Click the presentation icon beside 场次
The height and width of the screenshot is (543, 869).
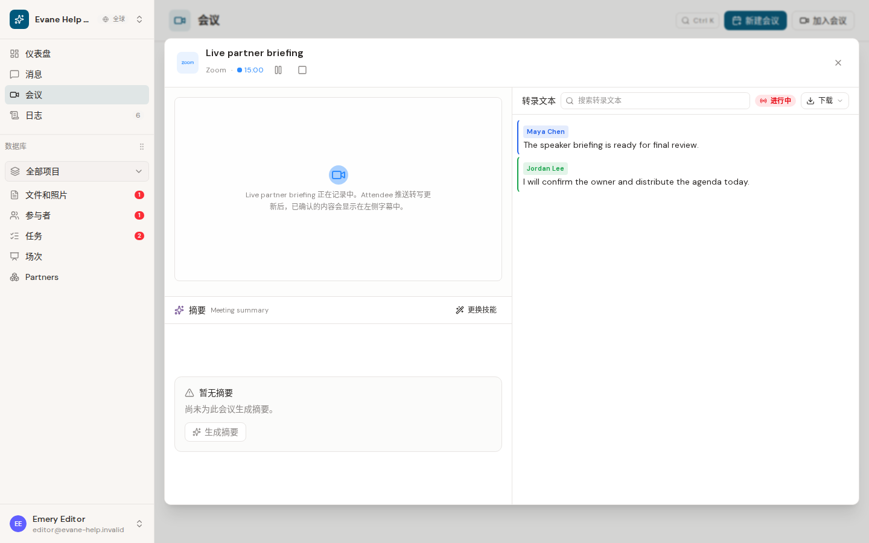14,256
